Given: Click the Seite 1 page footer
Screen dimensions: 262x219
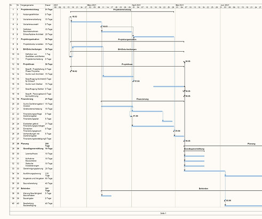Looking at the screenshot, I should click(x=163, y=213).
